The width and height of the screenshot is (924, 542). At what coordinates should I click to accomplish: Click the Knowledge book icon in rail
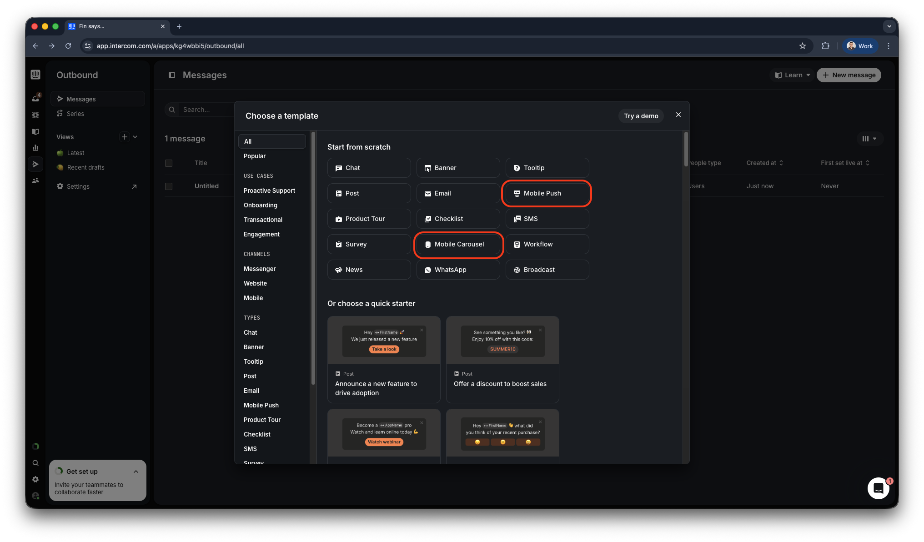[35, 131]
